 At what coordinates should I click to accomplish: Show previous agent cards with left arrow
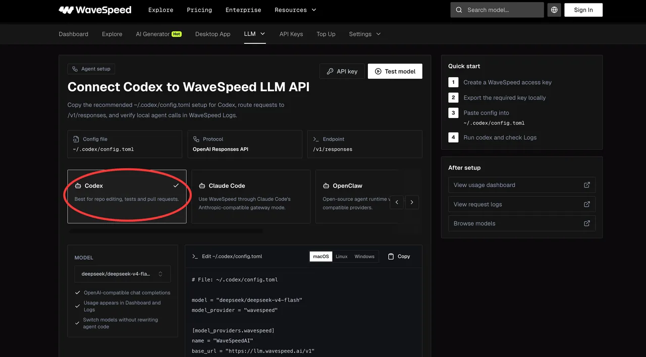(397, 202)
